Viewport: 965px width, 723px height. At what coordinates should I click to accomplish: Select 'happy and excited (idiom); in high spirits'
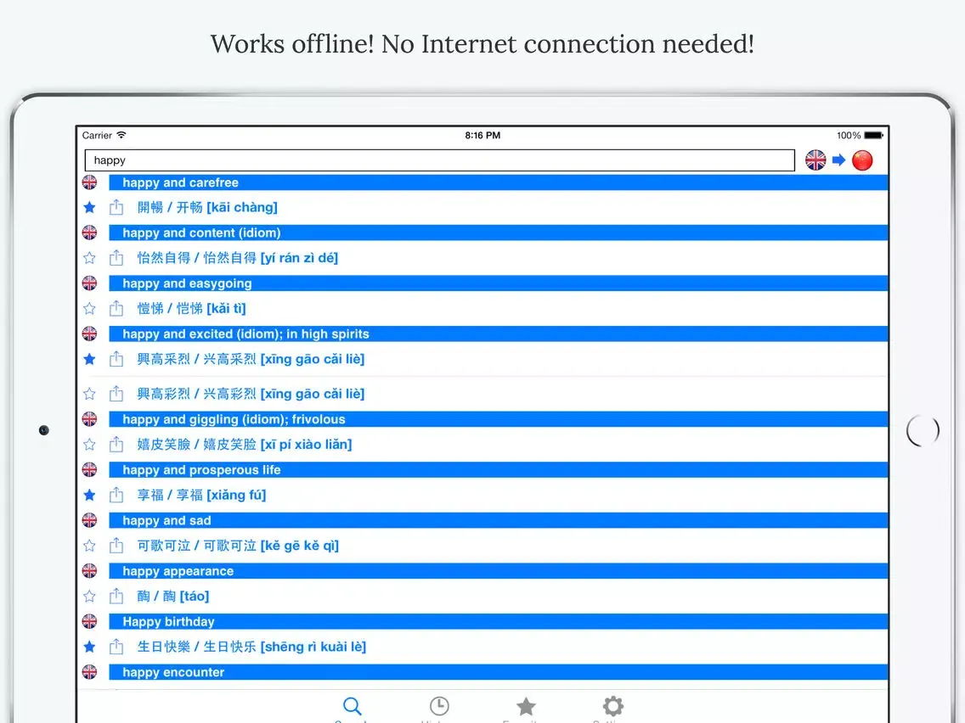(x=498, y=333)
